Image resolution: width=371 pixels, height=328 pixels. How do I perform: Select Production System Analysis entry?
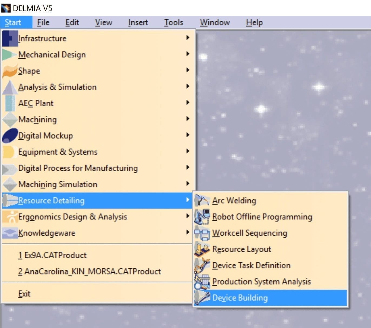[x=270, y=282]
